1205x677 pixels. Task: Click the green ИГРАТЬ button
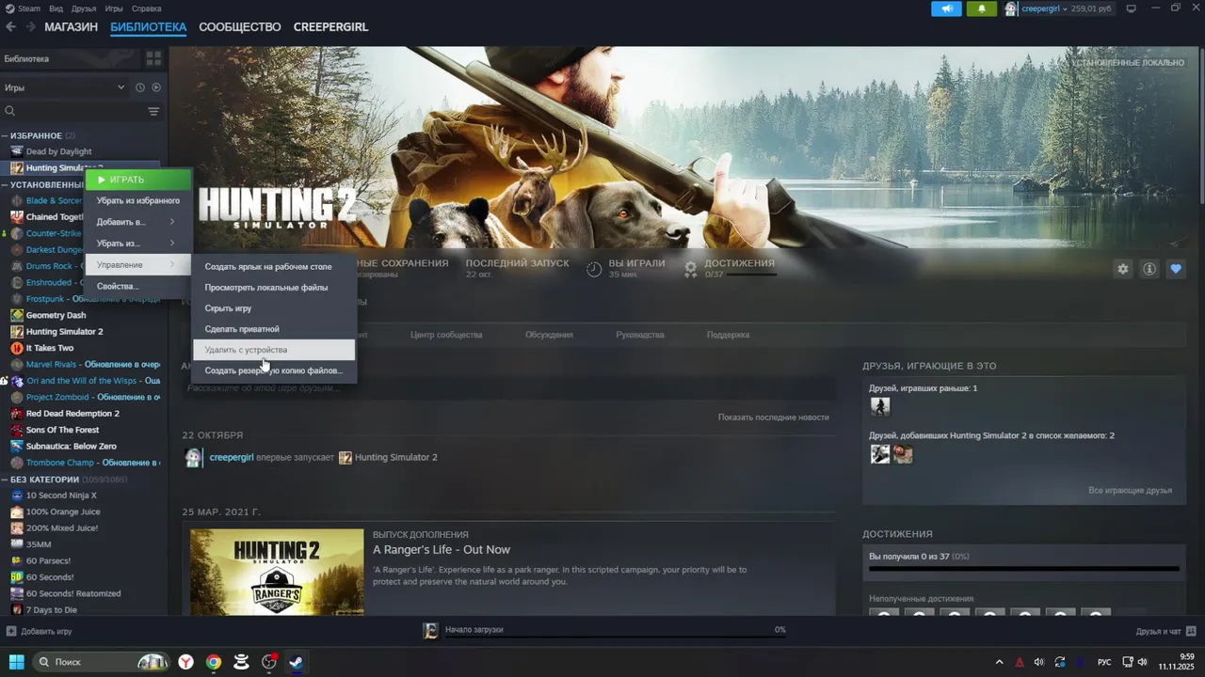138,180
